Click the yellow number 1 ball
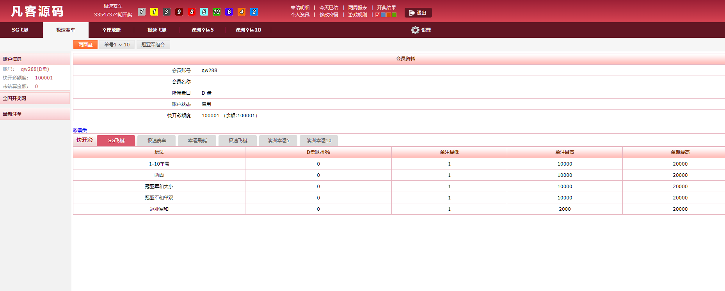 (154, 12)
